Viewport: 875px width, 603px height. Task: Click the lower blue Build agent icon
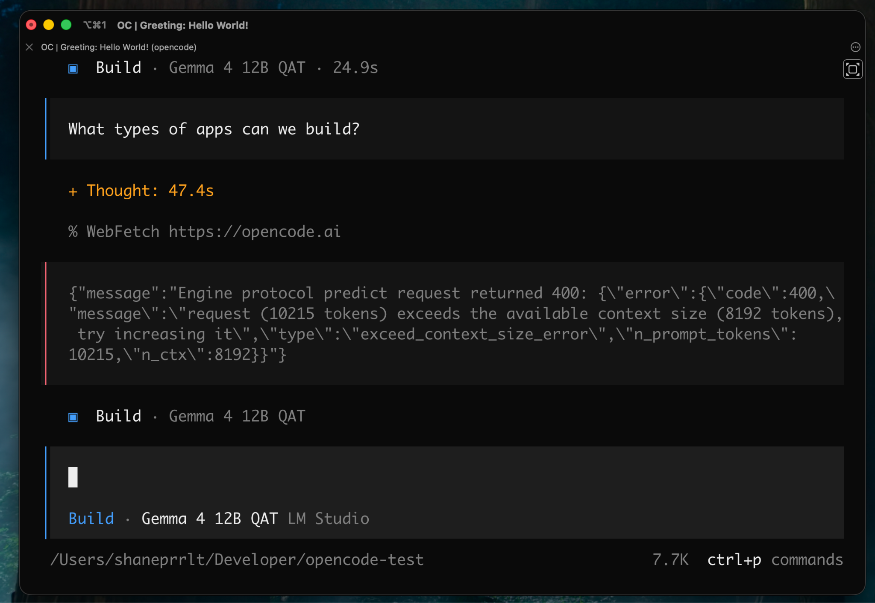[x=73, y=417]
